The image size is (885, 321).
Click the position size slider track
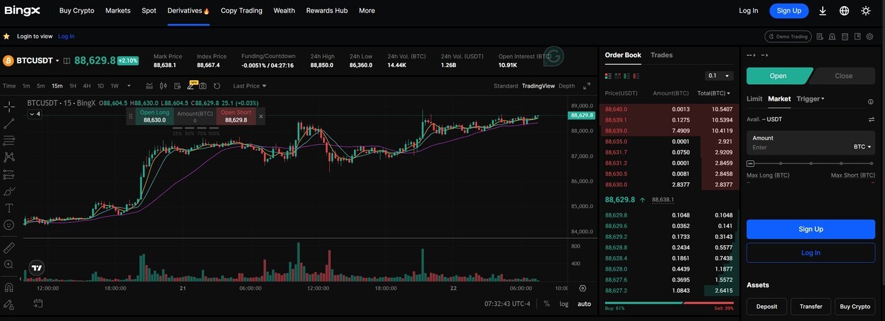tap(811, 164)
